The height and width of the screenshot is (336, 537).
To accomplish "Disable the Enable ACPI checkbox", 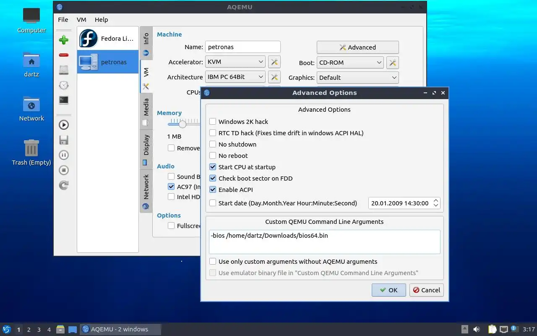I will [x=213, y=189].
